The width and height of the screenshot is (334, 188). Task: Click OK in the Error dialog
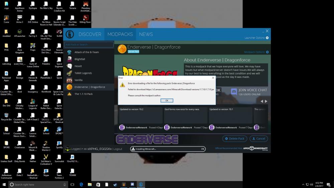pyautogui.click(x=167, y=101)
